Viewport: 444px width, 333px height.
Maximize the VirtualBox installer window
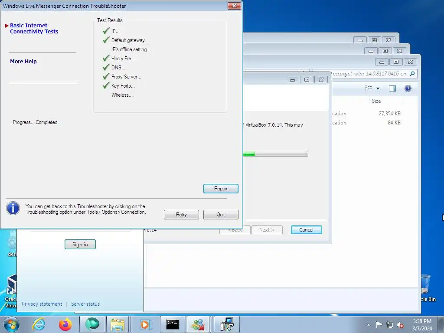(307, 80)
